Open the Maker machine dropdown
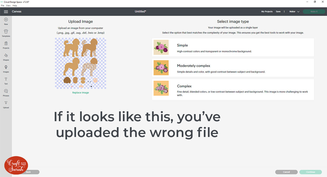The width and height of the screenshot is (327, 177). click(x=294, y=11)
